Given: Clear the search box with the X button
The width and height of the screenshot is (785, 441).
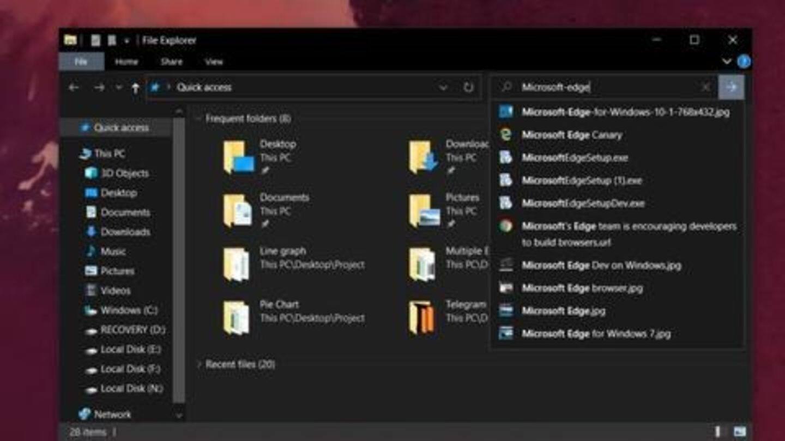Looking at the screenshot, I should (705, 87).
